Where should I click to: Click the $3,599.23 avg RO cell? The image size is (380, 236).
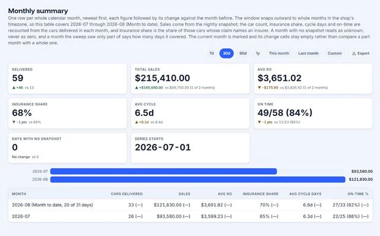click(x=216, y=216)
